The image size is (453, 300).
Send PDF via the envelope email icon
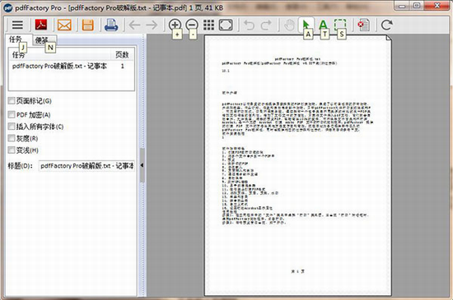click(64, 25)
